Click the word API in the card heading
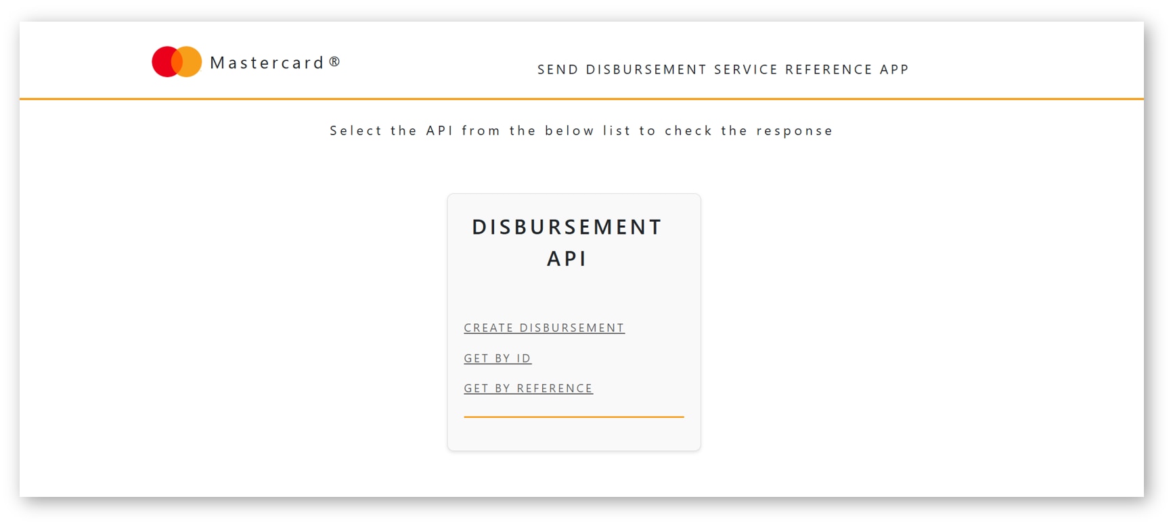This screenshot has height=528, width=1173. 567,259
